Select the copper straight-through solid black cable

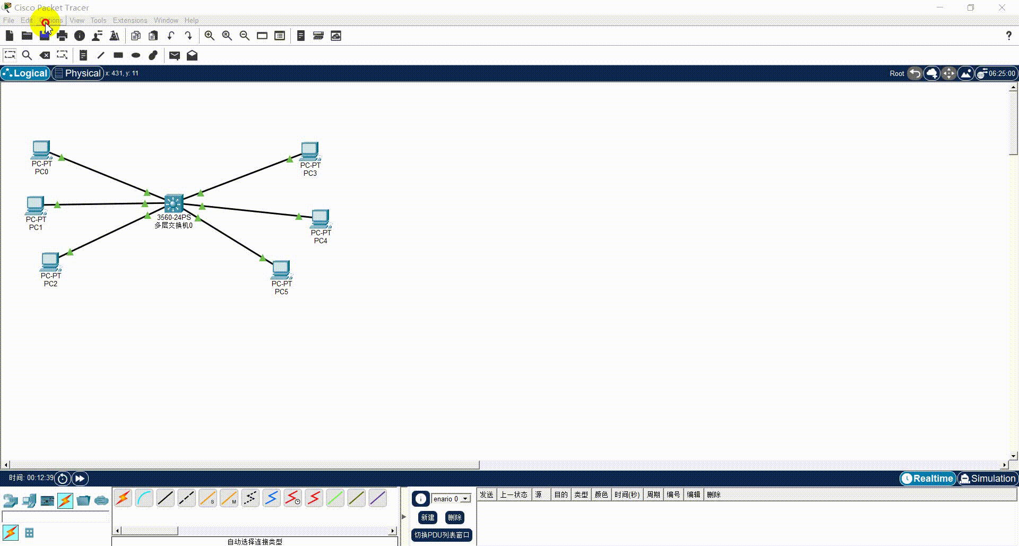[166, 498]
